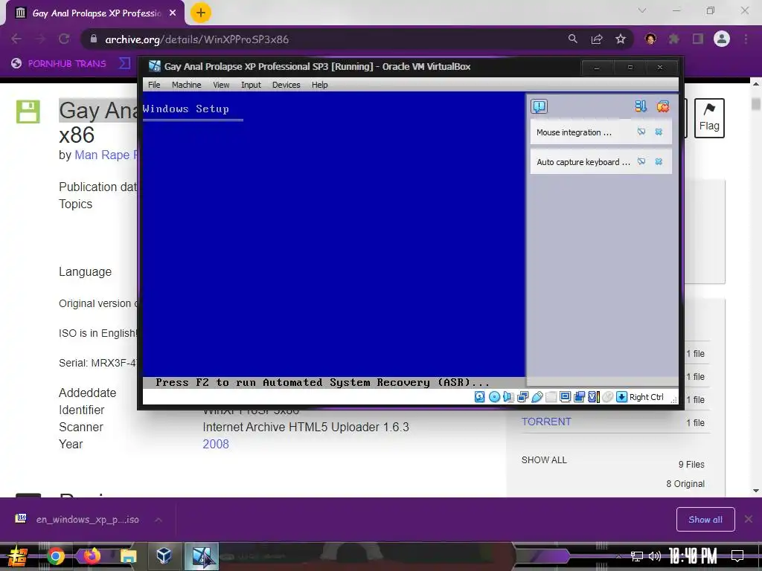Click SHOW ALL download options
This screenshot has width=762, height=571.
[x=544, y=459]
